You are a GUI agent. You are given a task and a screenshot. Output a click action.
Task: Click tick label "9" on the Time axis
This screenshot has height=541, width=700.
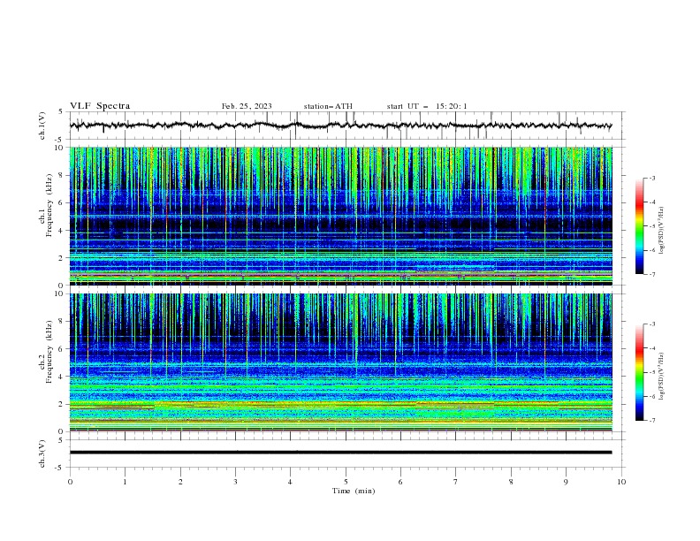pos(566,482)
